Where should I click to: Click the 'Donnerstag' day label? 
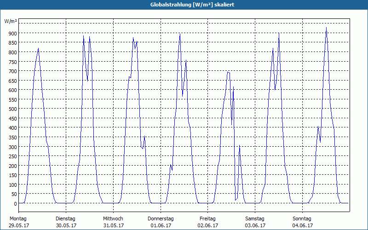coord(161,219)
